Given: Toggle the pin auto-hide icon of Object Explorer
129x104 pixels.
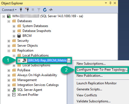Looking at the screenshot, I should [110, 3].
